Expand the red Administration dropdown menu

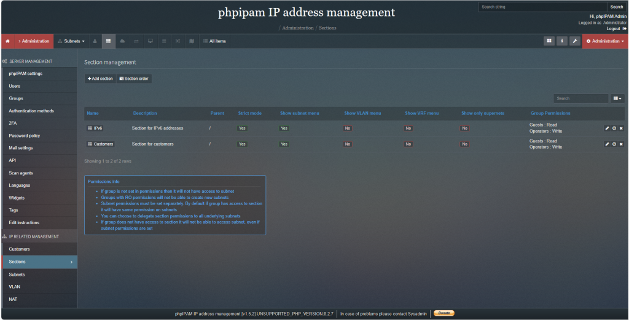point(605,41)
